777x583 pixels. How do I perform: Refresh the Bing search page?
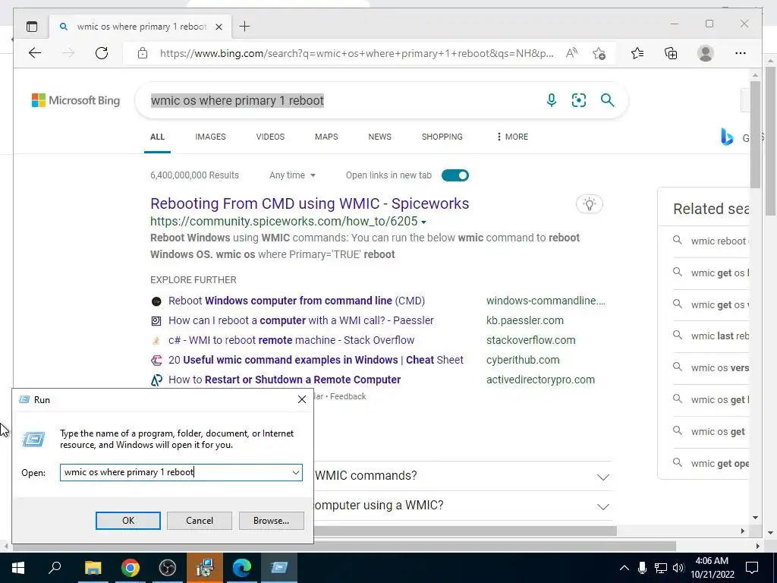(102, 53)
